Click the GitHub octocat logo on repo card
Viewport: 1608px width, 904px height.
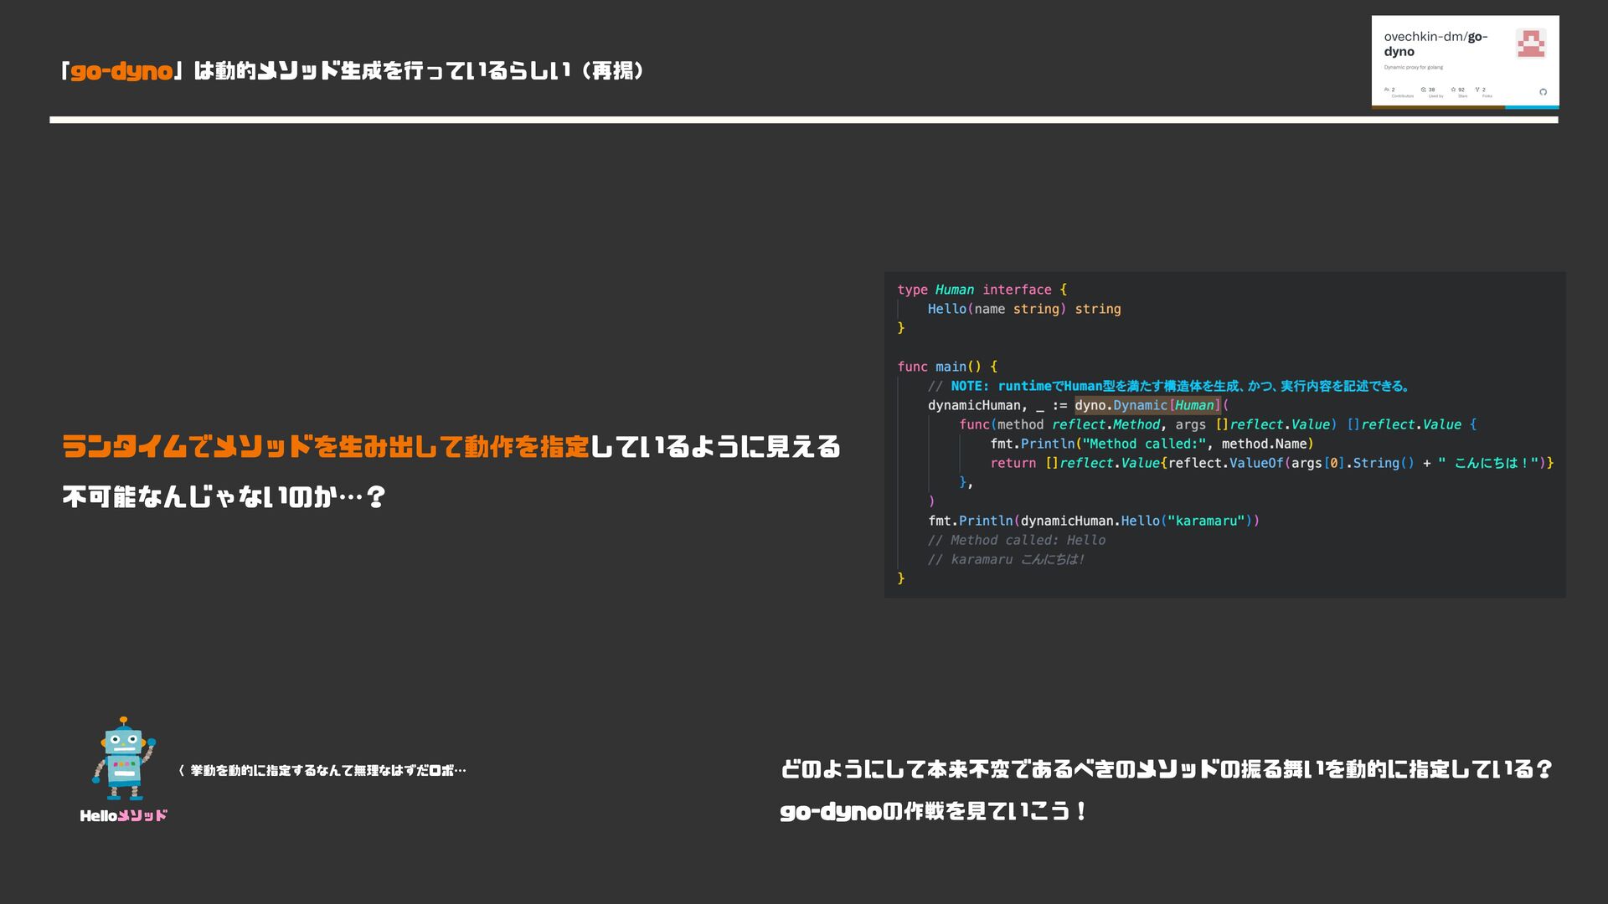point(1543,92)
